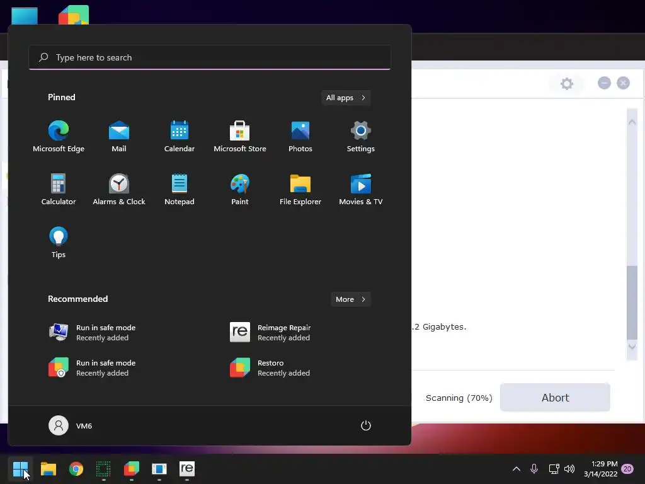Click the Start button on taskbar
The height and width of the screenshot is (484, 645).
(x=20, y=468)
